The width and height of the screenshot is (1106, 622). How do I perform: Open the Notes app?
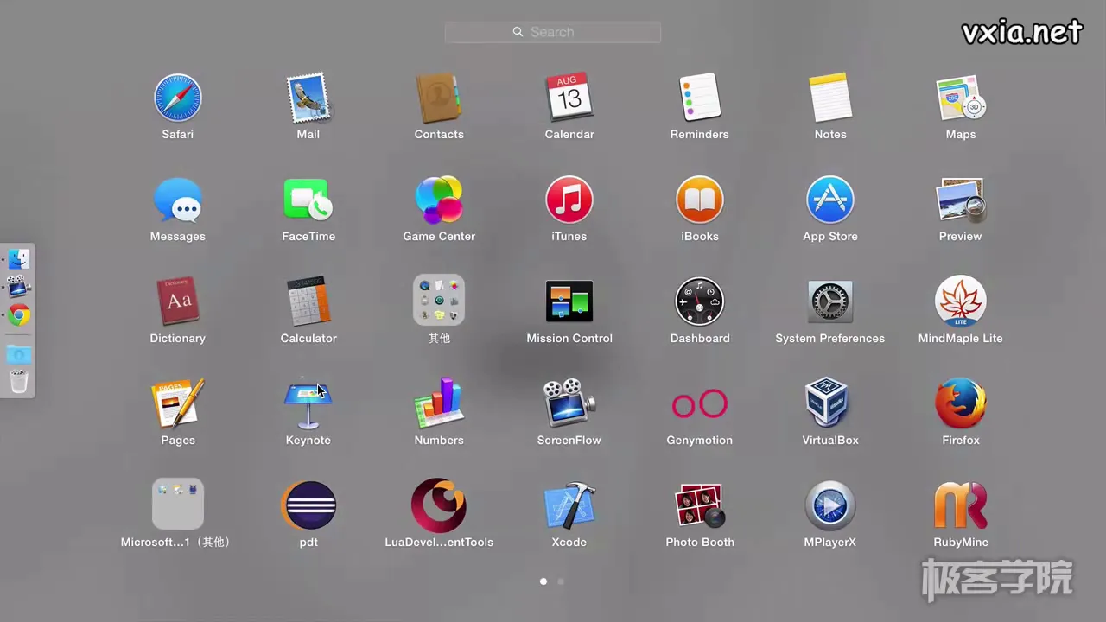830,98
